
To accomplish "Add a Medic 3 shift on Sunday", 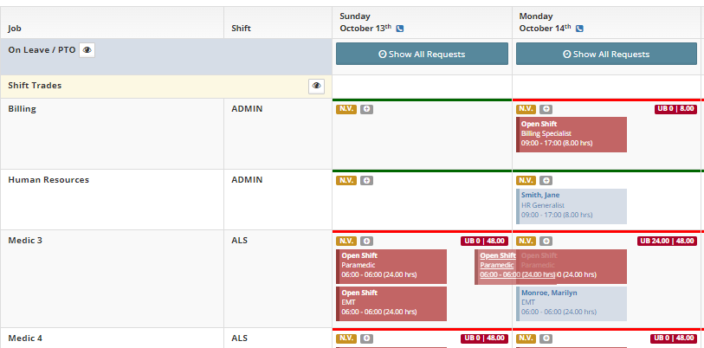I will pos(366,241).
